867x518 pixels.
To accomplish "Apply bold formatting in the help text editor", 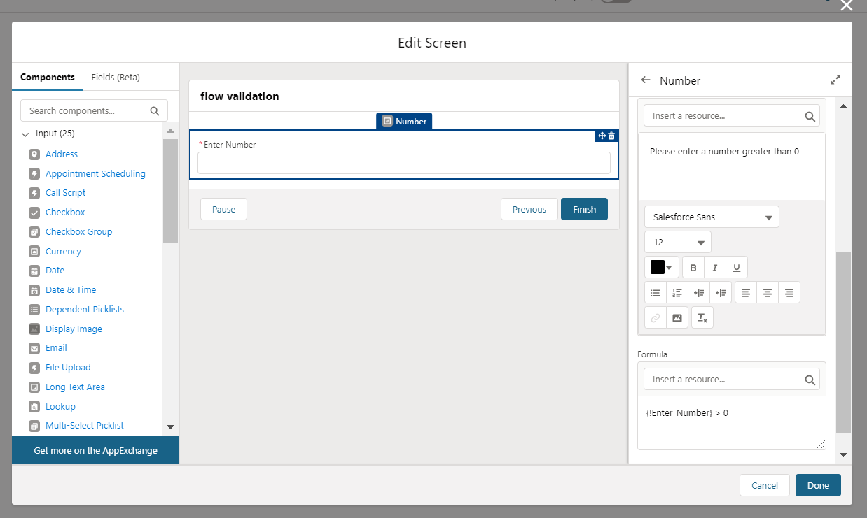I will click(x=693, y=267).
